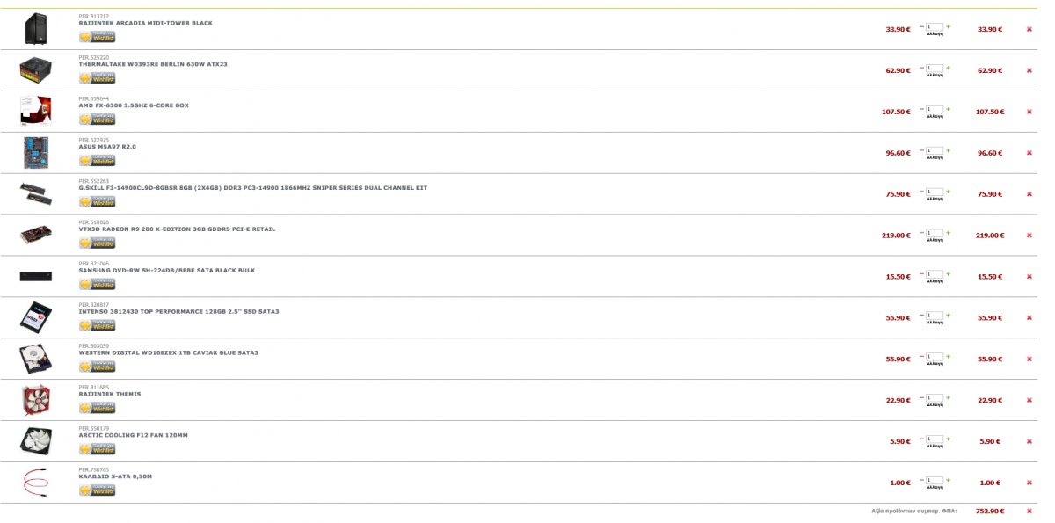
Task: Remove Intenso 128GB SSD from cart
Action: 1030,318
